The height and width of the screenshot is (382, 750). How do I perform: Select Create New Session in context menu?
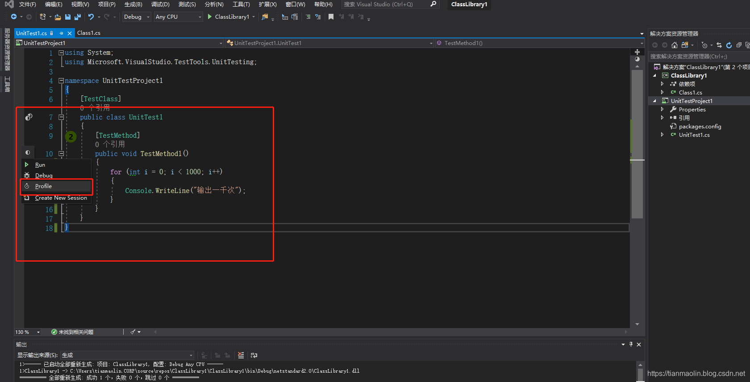click(57, 198)
